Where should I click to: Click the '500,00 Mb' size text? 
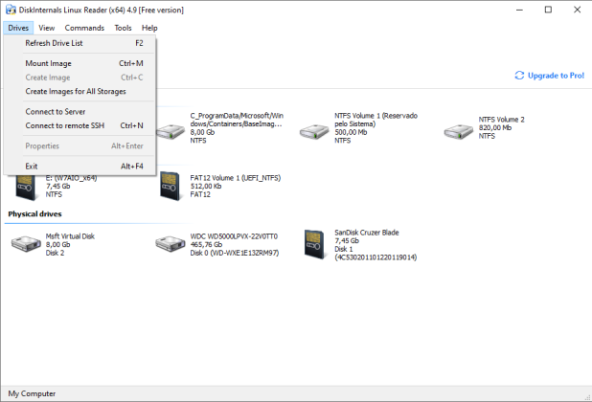(x=351, y=132)
